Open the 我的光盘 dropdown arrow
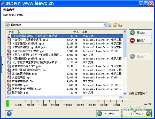Image resolution: width=155 pixels, height=119 pixels. point(105,25)
